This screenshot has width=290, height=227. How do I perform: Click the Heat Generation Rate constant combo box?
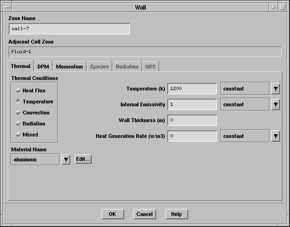pos(245,136)
